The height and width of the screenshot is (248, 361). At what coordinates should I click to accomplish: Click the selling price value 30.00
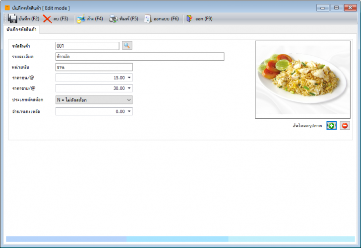pyautogui.click(x=119, y=88)
